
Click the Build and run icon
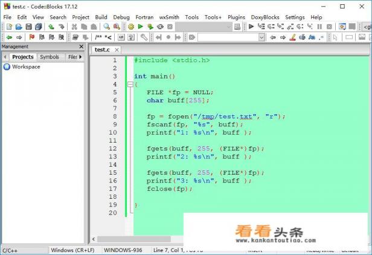coord(150,27)
